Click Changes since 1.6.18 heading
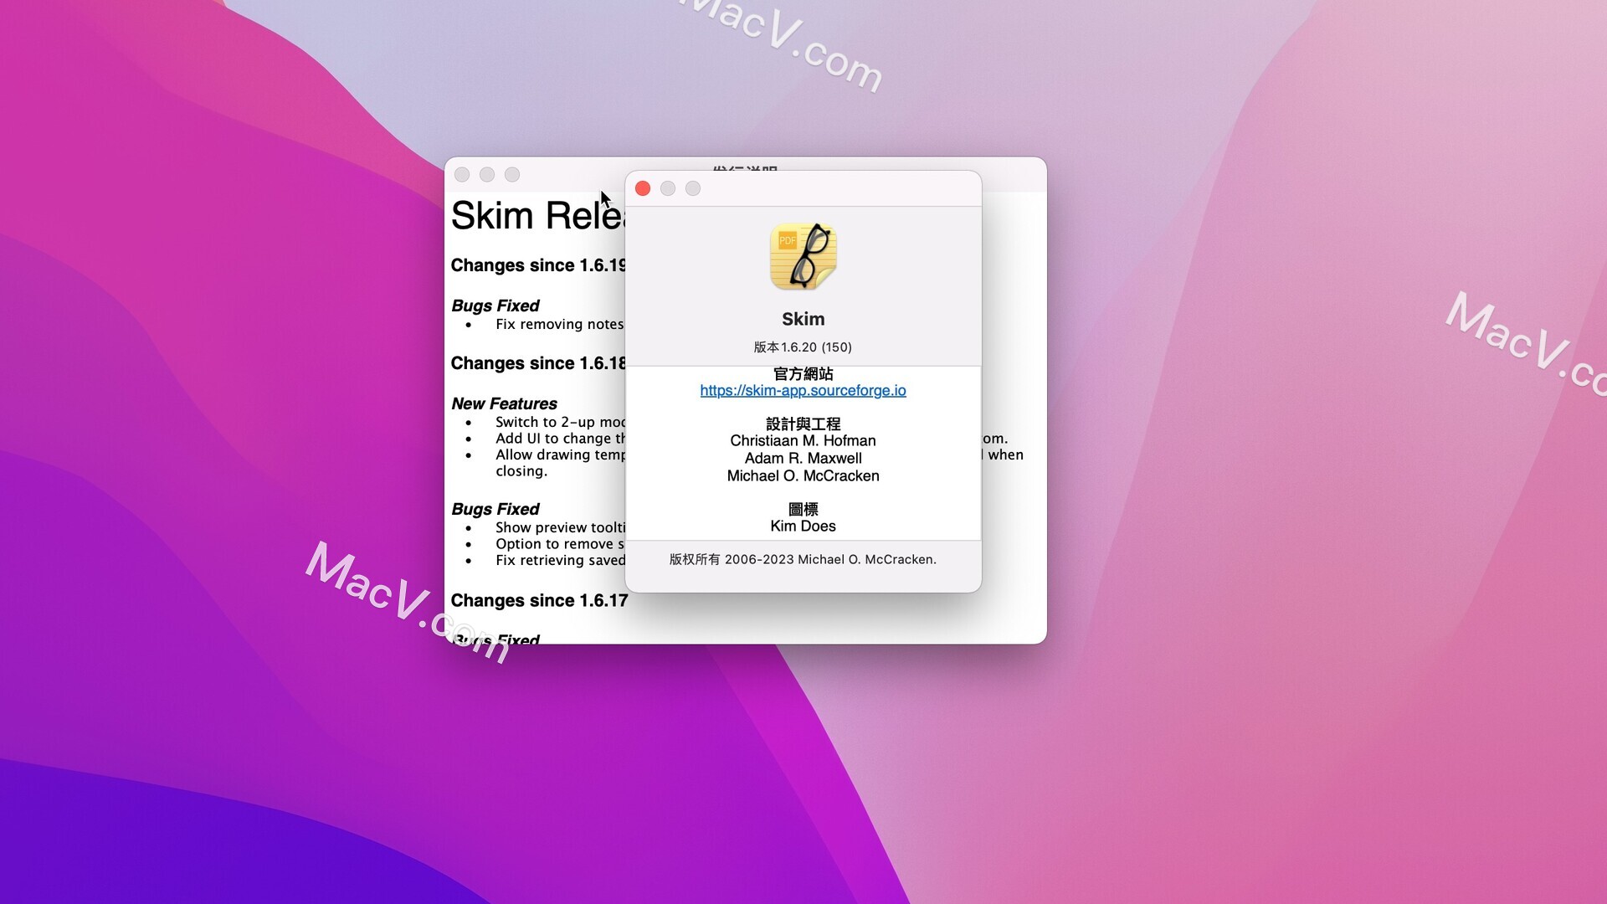The height and width of the screenshot is (904, 1607). 537,363
